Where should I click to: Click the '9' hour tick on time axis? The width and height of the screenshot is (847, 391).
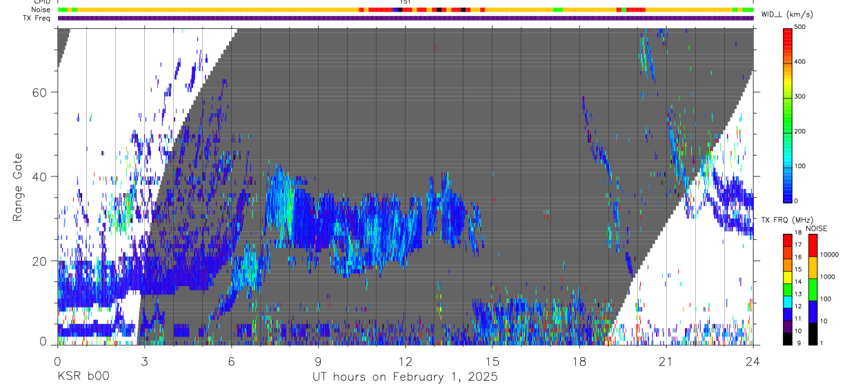point(318,361)
